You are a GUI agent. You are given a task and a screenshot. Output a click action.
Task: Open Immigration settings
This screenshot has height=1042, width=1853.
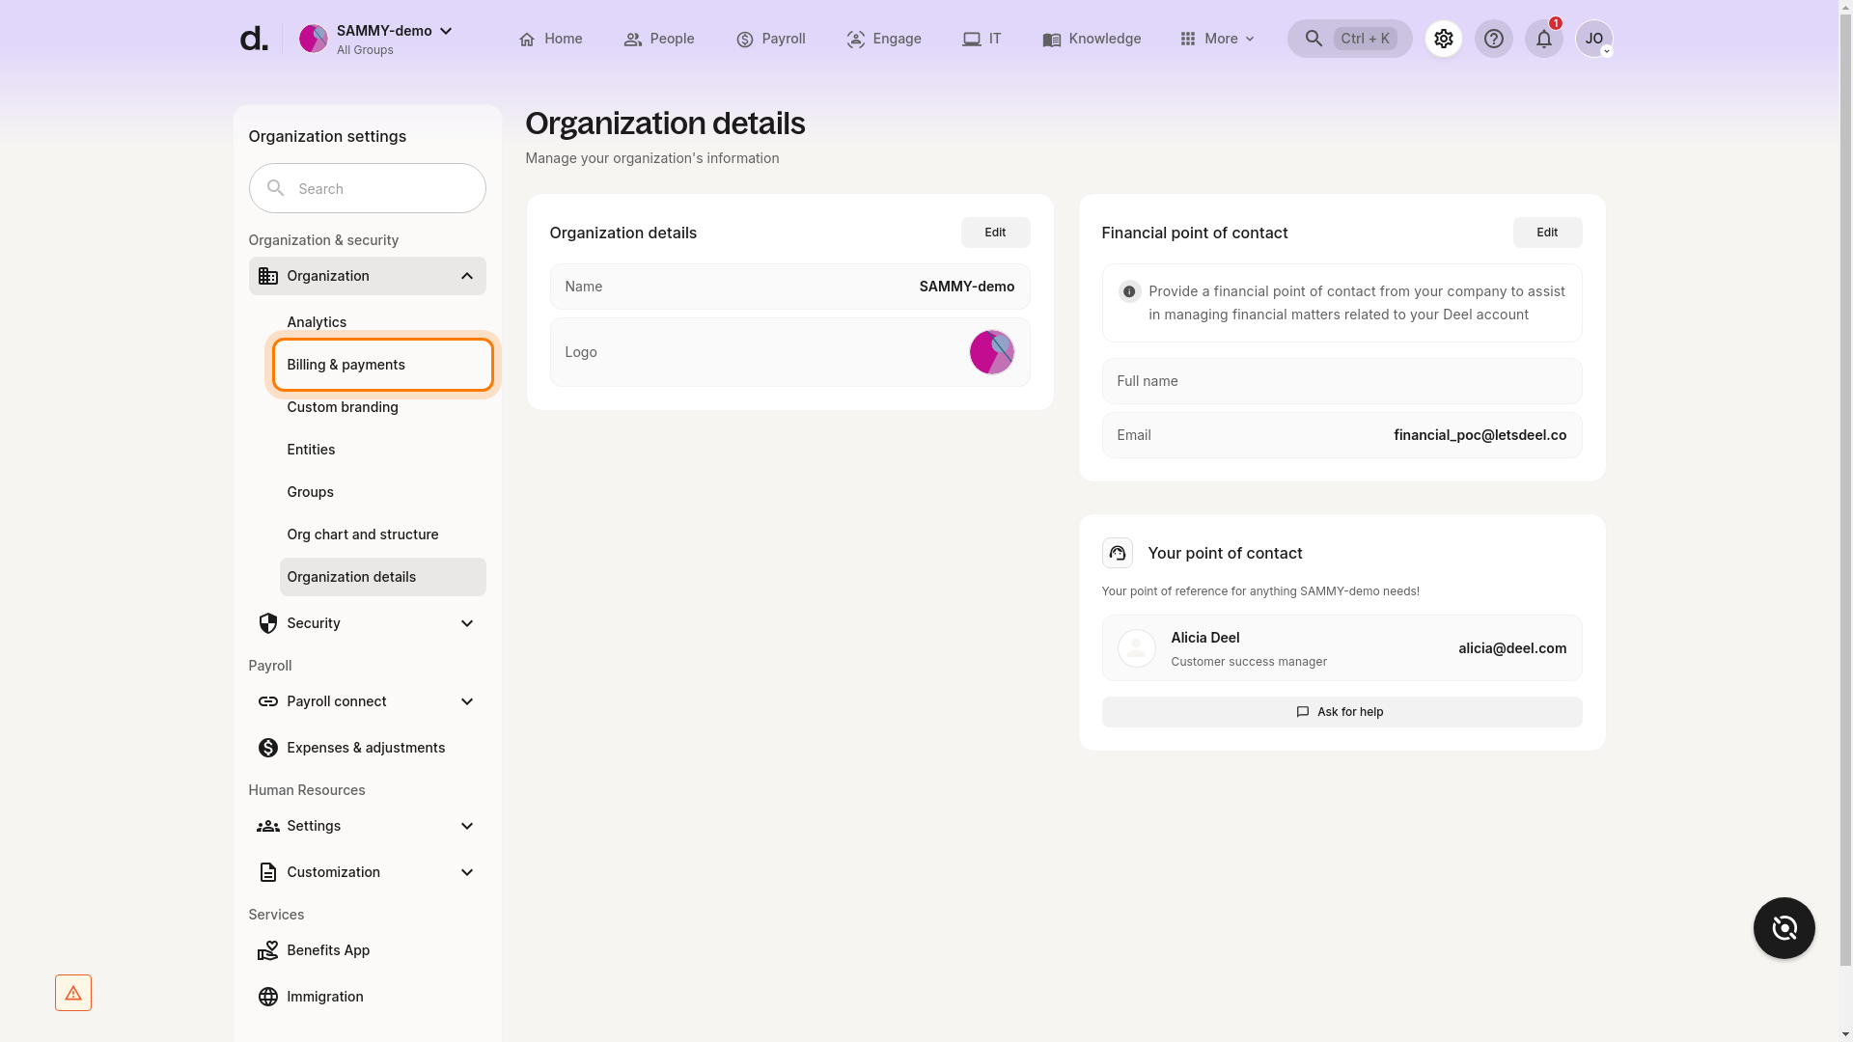click(367, 997)
